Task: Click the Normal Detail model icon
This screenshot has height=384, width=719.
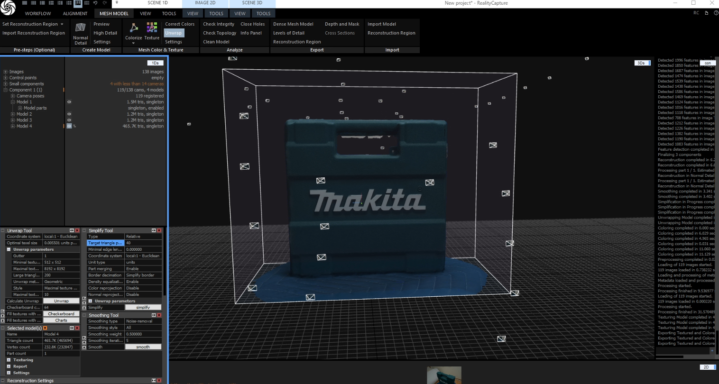Action: pyautogui.click(x=81, y=27)
